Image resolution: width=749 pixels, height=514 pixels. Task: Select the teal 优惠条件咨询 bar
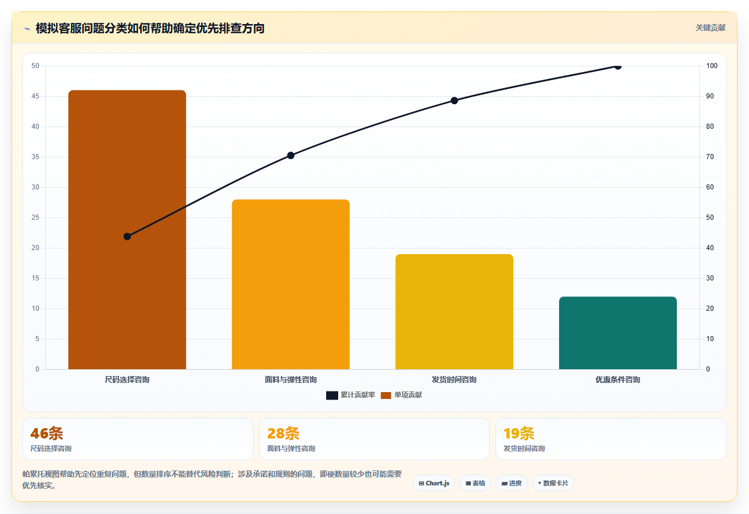[x=618, y=333]
